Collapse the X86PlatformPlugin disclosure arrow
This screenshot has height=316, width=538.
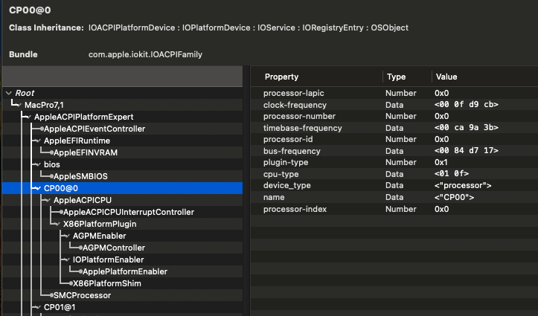point(57,224)
